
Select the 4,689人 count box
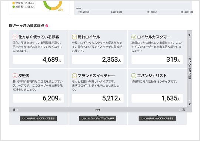38,59
